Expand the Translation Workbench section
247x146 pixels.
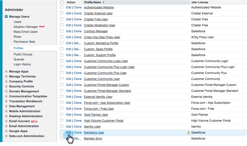[x=6, y=101]
